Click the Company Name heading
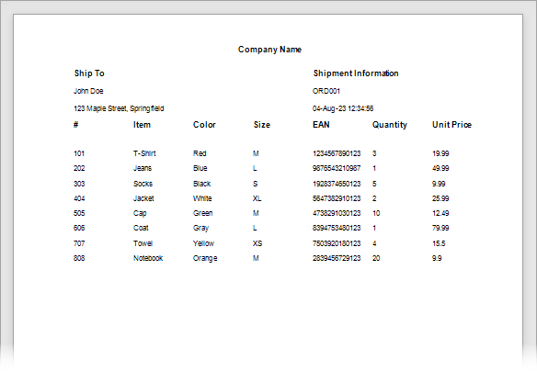Image resolution: width=537 pixels, height=371 pixels. click(269, 50)
